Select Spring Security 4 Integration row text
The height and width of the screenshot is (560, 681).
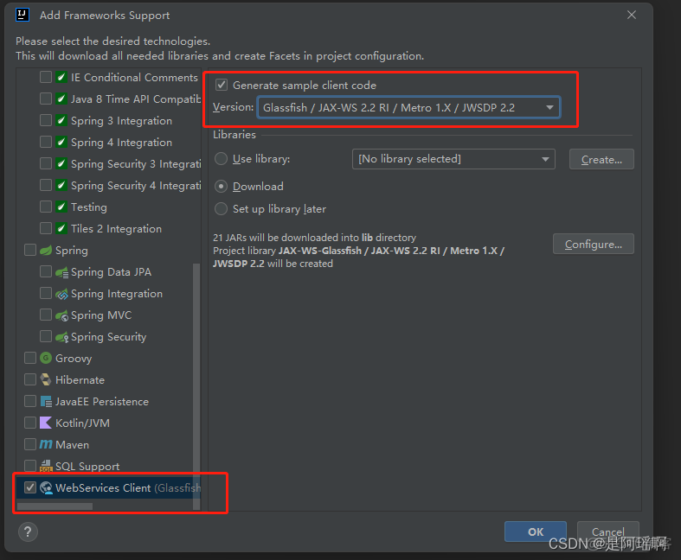coord(136,186)
